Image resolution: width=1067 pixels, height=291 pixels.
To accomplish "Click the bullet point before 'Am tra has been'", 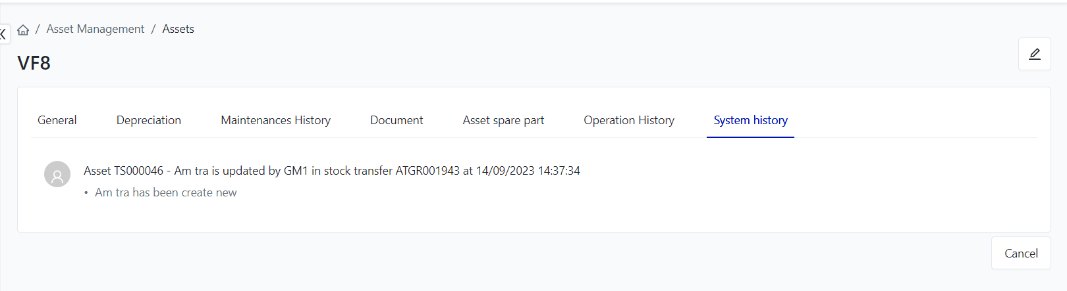I will pyautogui.click(x=86, y=193).
